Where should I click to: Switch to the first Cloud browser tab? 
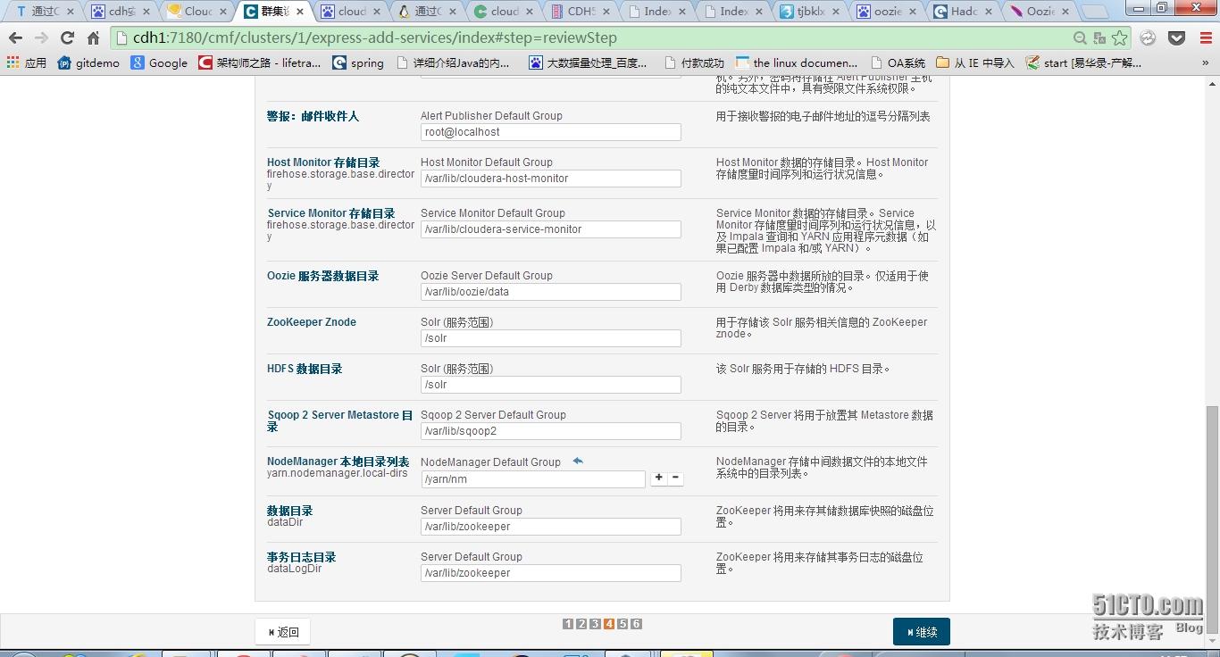coord(198,12)
